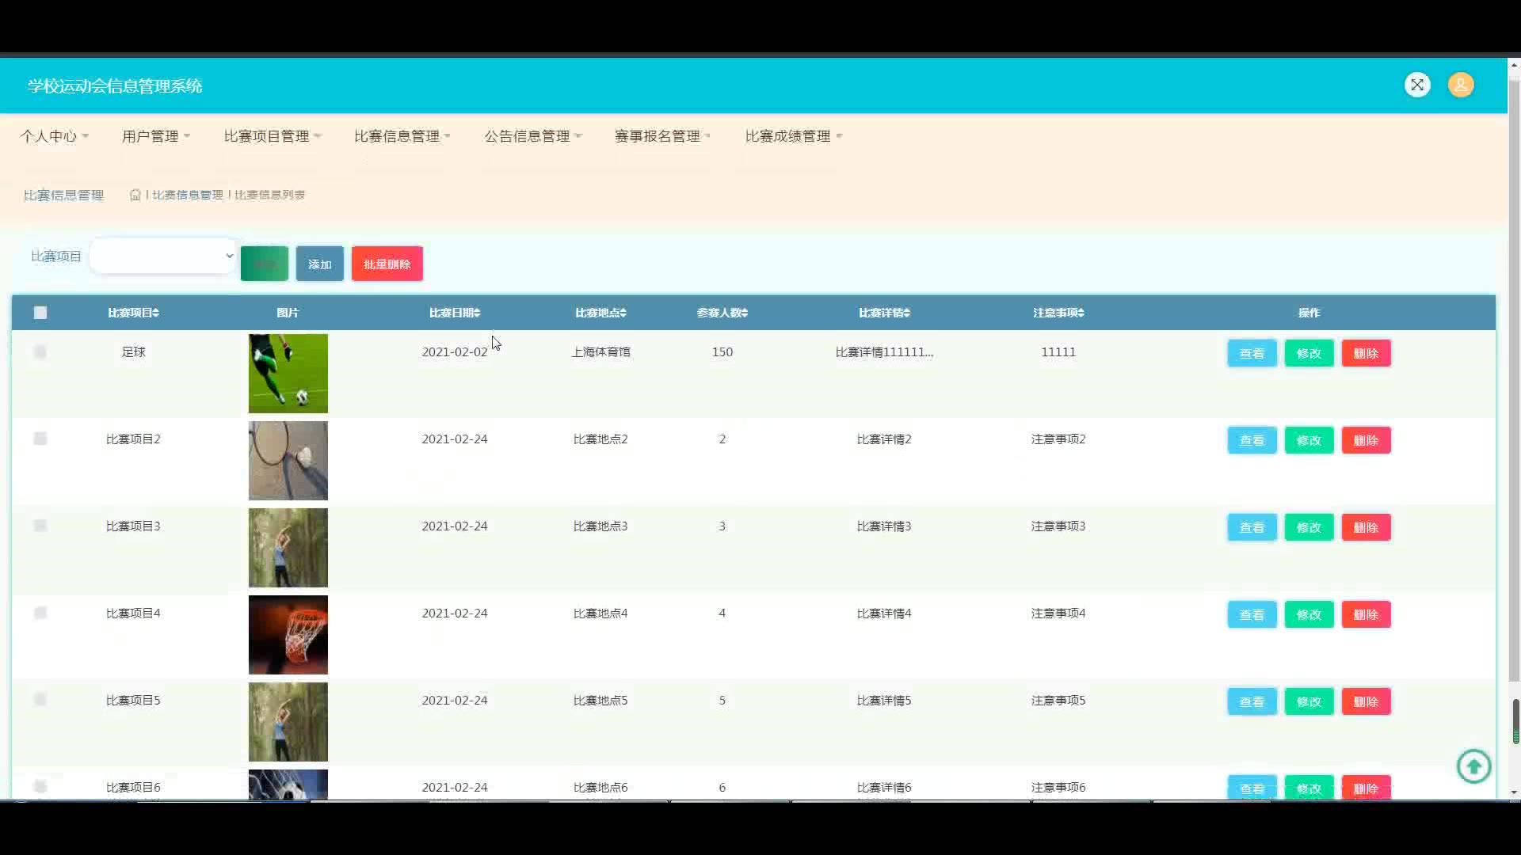The width and height of the screenshot is (1521, 855).
Task: View details of the 足球 row
Action: (1252, 353)
